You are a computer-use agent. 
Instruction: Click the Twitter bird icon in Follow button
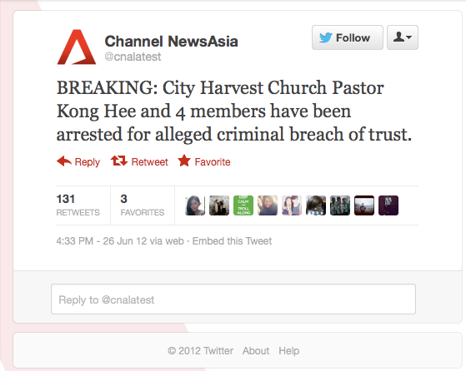pos(326,37)
